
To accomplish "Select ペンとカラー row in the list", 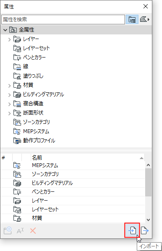I will [x=73, y=192].
